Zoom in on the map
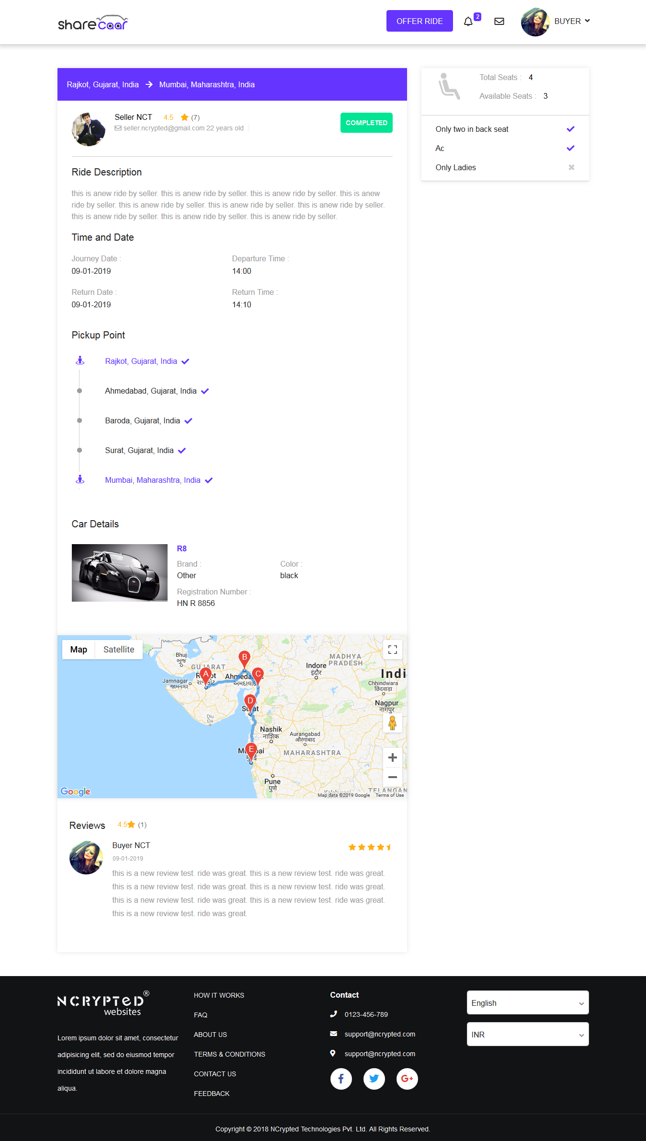 click(393, 757)
